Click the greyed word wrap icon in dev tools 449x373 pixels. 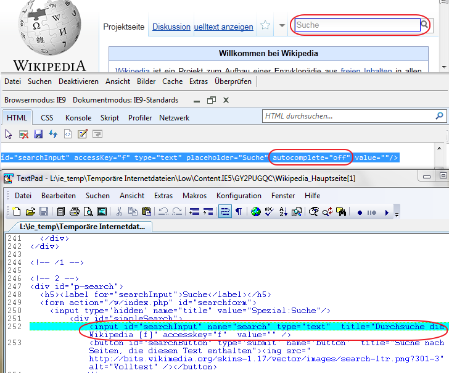(97, 134)
